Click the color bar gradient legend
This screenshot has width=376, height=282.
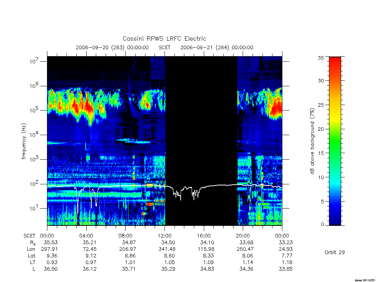(335, 141)
